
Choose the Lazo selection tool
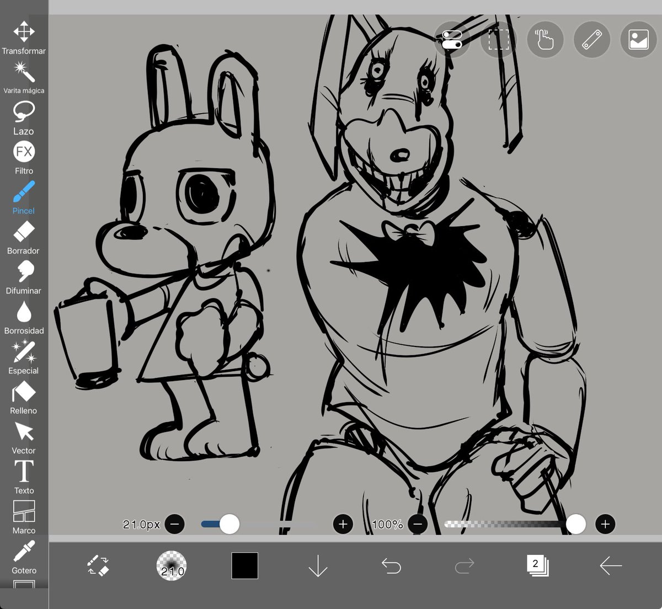(24, 118)
